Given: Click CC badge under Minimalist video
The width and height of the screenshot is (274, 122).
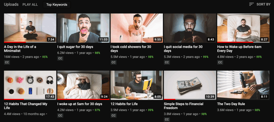Looking at the screenshot, I should pyautogui.click(x=7, y=62).
